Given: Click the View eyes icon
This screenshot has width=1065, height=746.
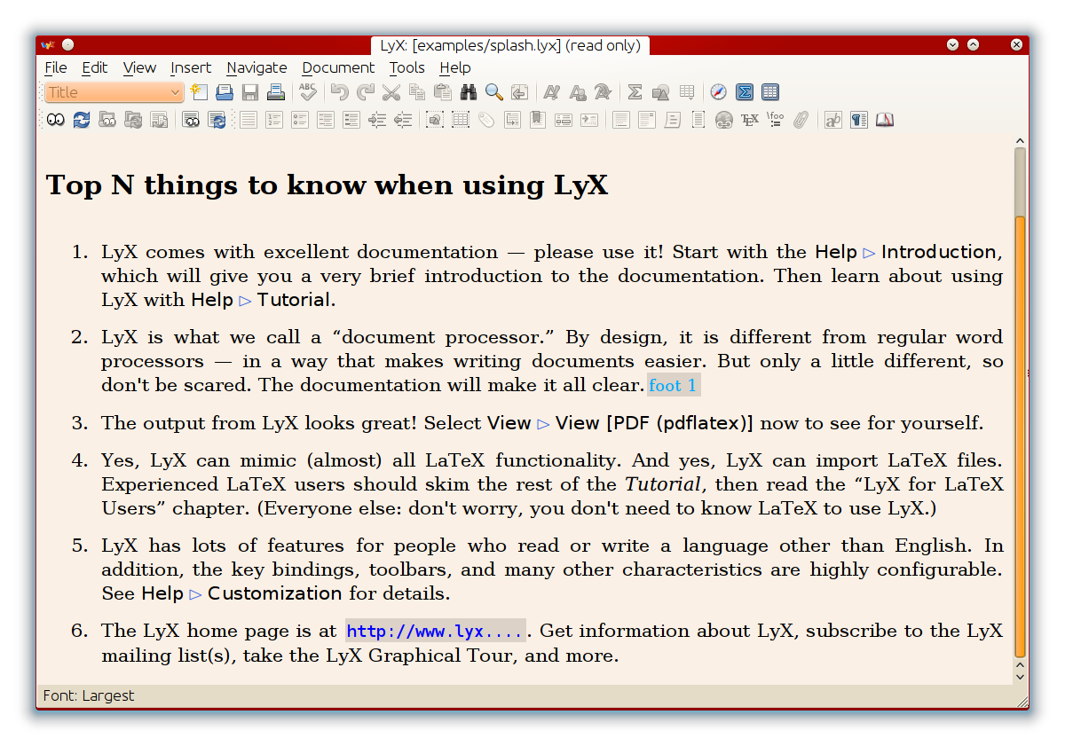Looking at the screenshot, I should coord(56,120).
